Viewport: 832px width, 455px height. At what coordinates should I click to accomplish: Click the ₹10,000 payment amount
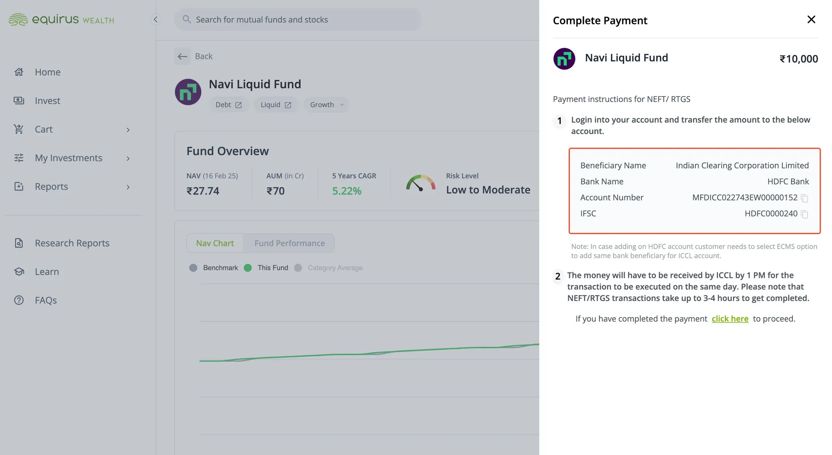click(799, 59)
